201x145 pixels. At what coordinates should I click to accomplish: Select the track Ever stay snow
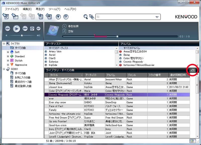tap(117, 102)
